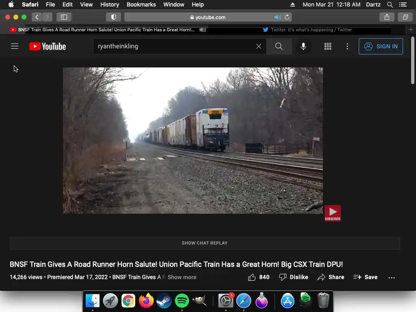Open the Edit menu
Viewport: 416px width, 312px height.
67,4
